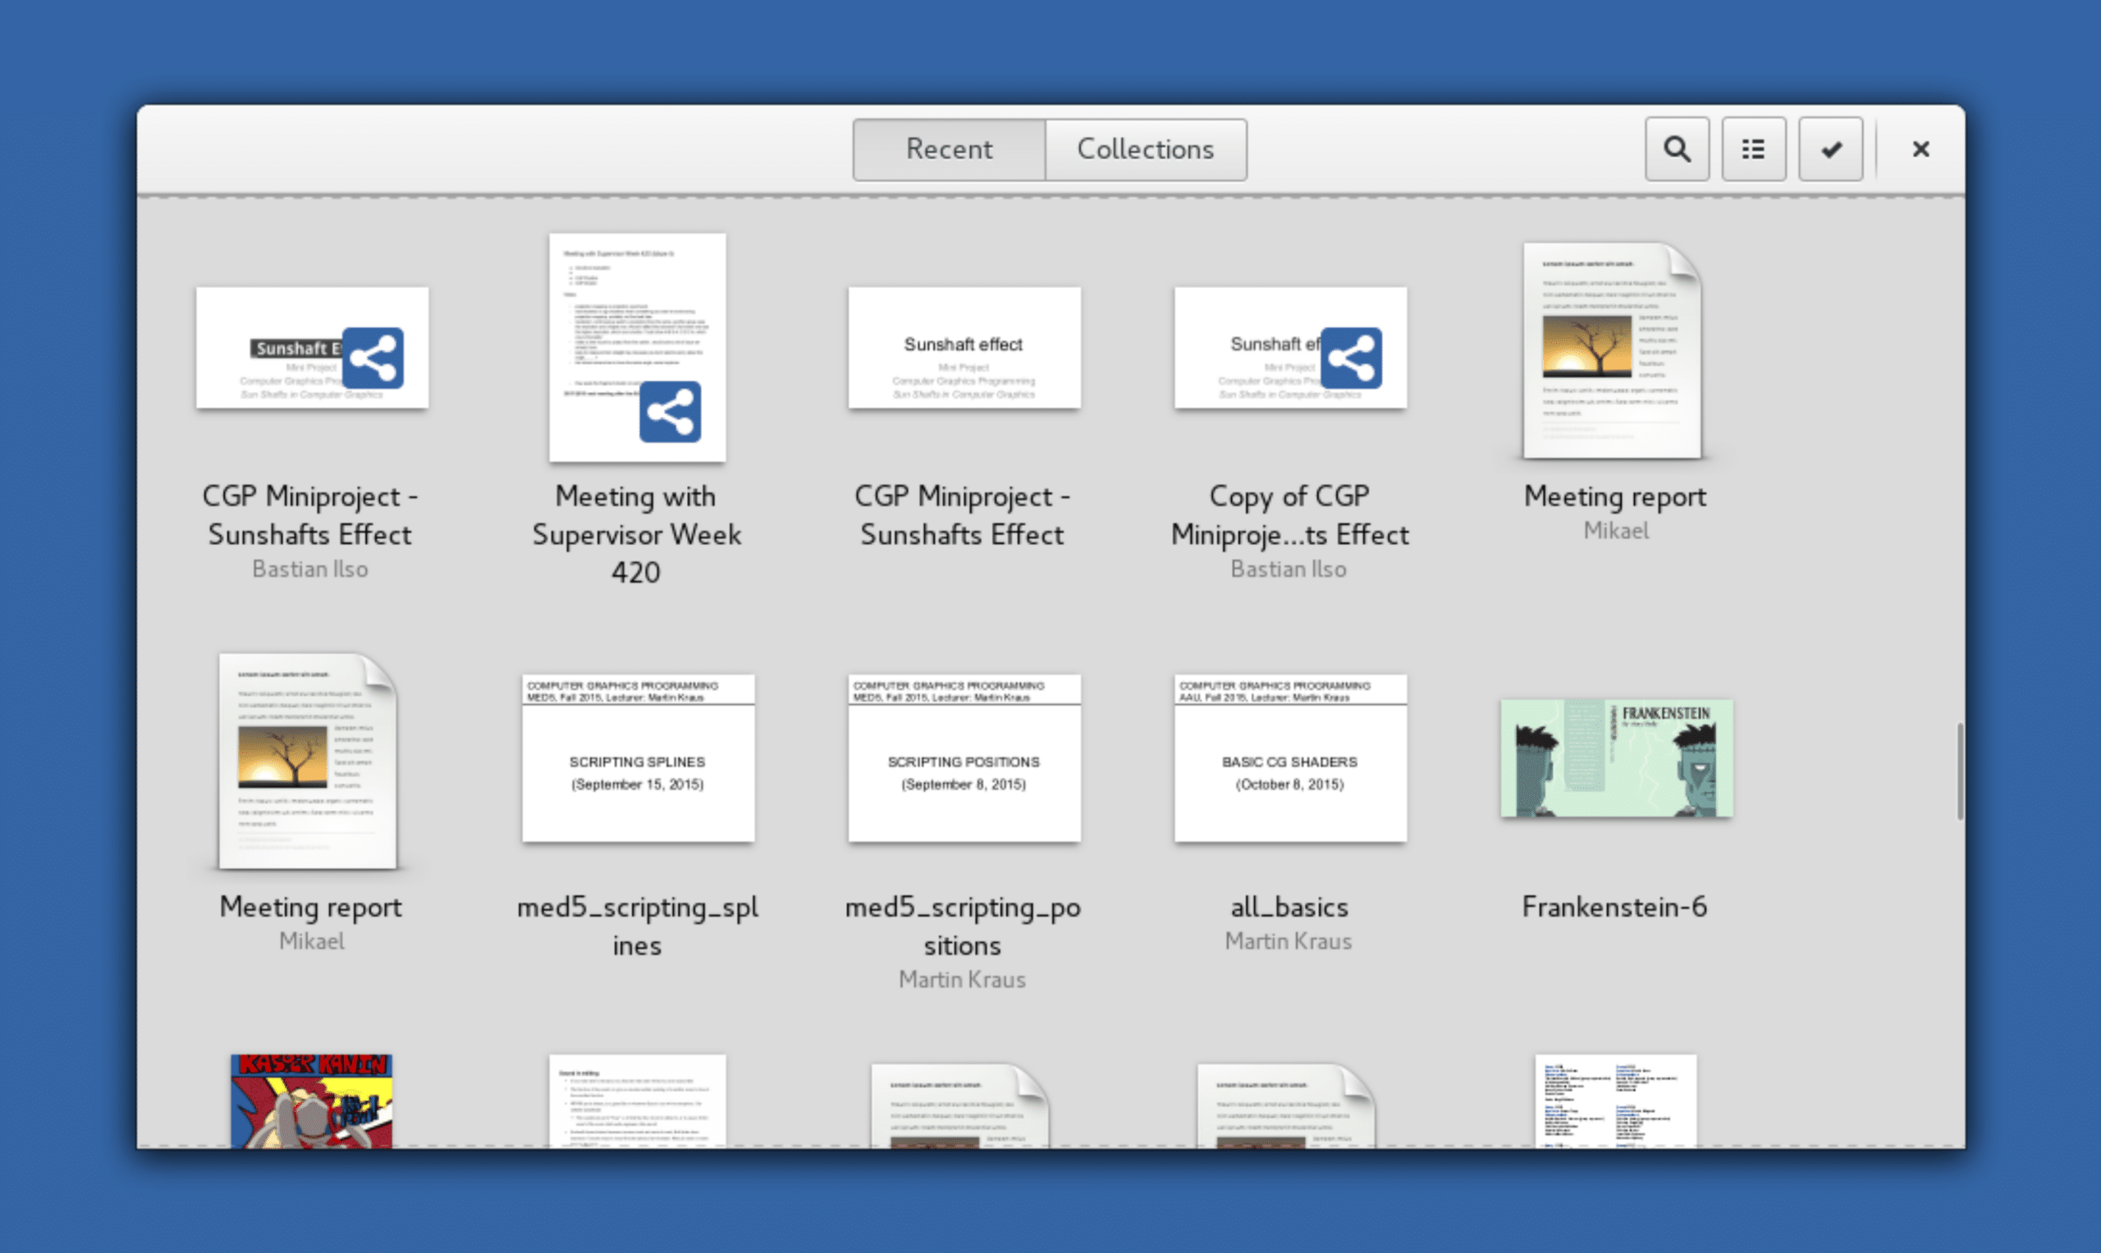Screen dimensions: 2101x1253
Task: Open the med5_scripting_positions document thumbnail
Action: 964,758
